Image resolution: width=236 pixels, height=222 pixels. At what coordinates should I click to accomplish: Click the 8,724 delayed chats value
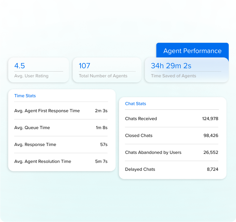pyautogui.click(x=212, y=169)
